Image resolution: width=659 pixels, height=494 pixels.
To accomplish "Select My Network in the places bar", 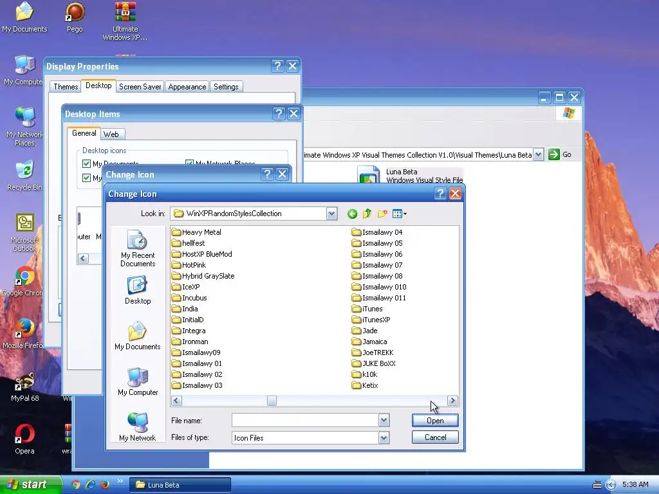I will [x=138, y=427].
